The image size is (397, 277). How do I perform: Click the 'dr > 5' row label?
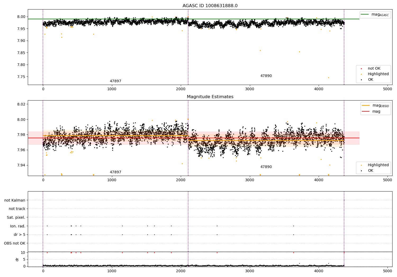click(20, 235)
